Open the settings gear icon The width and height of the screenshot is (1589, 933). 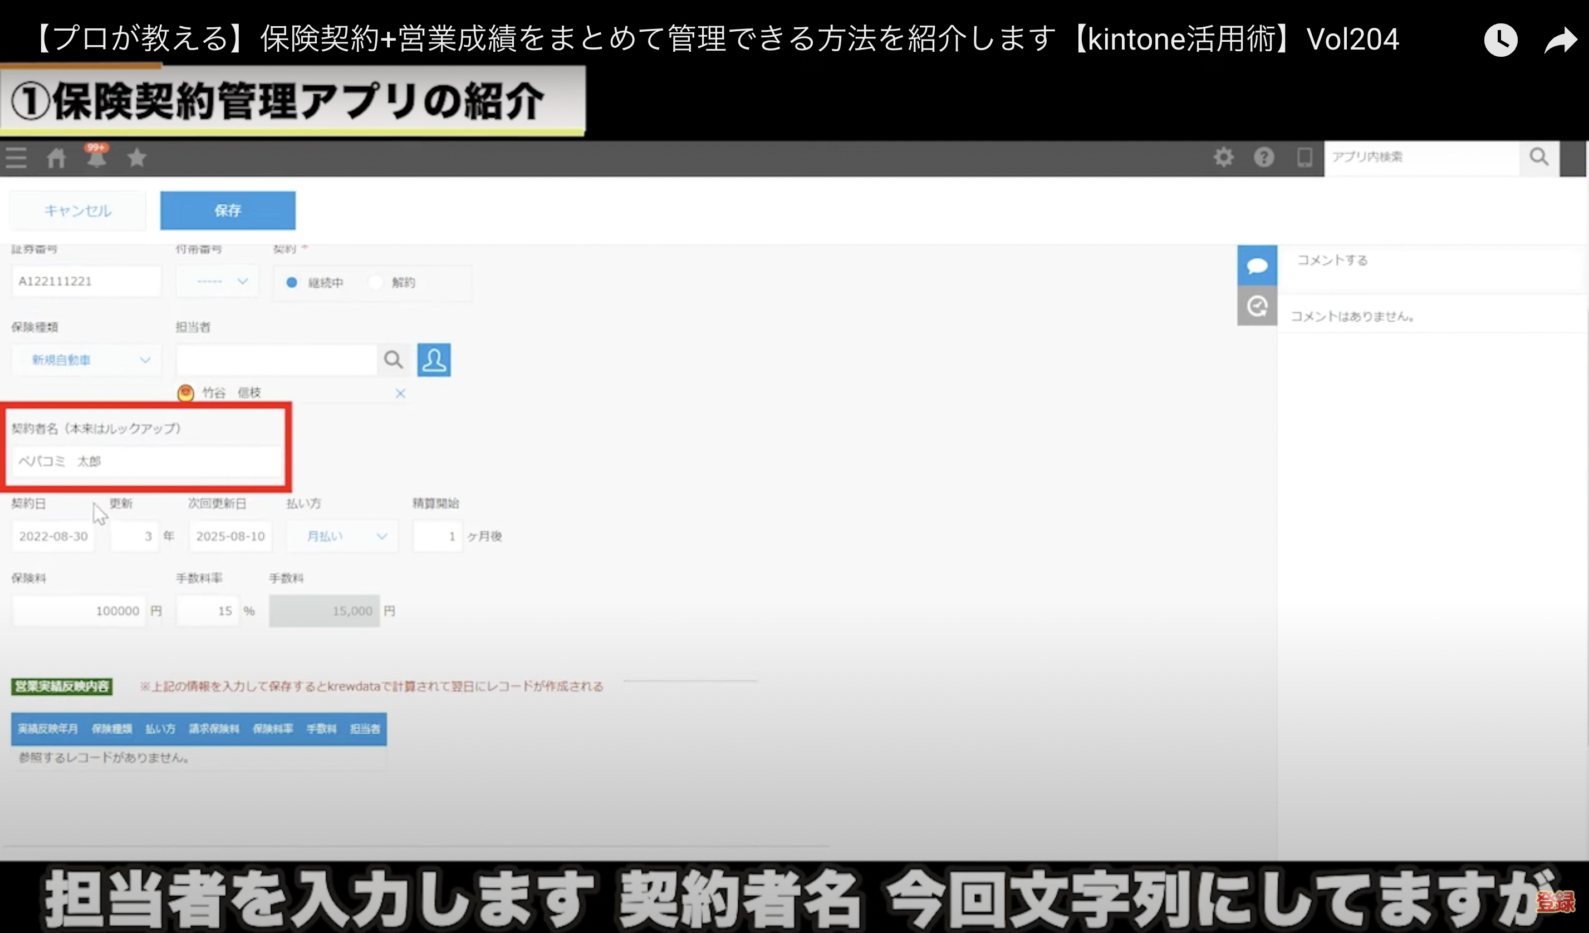pos(1223,157)
